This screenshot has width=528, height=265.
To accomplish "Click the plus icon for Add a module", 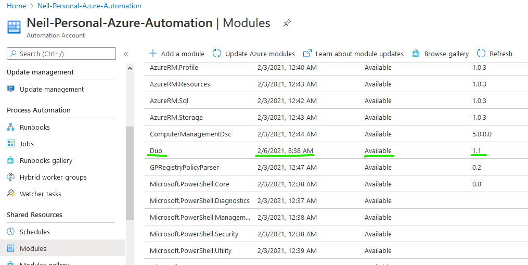I will point(153,54).
